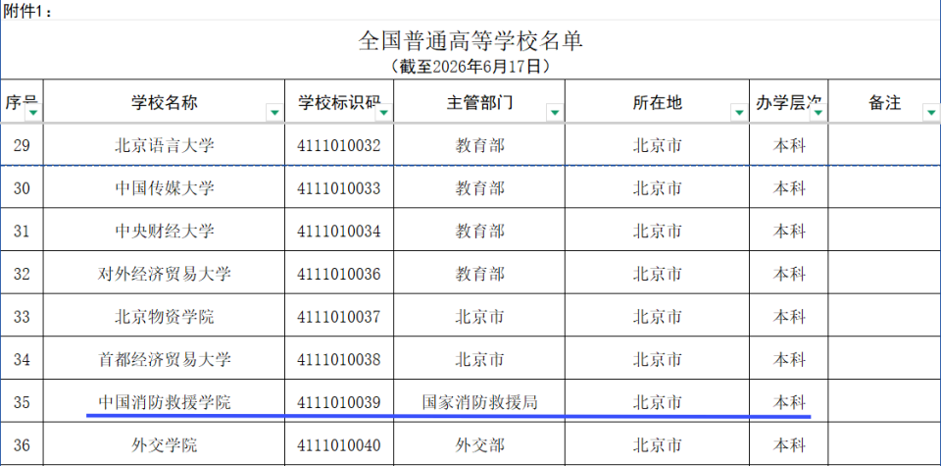Select code cell 4111010038
The image size is (941, 466).
tap(339, 358)
